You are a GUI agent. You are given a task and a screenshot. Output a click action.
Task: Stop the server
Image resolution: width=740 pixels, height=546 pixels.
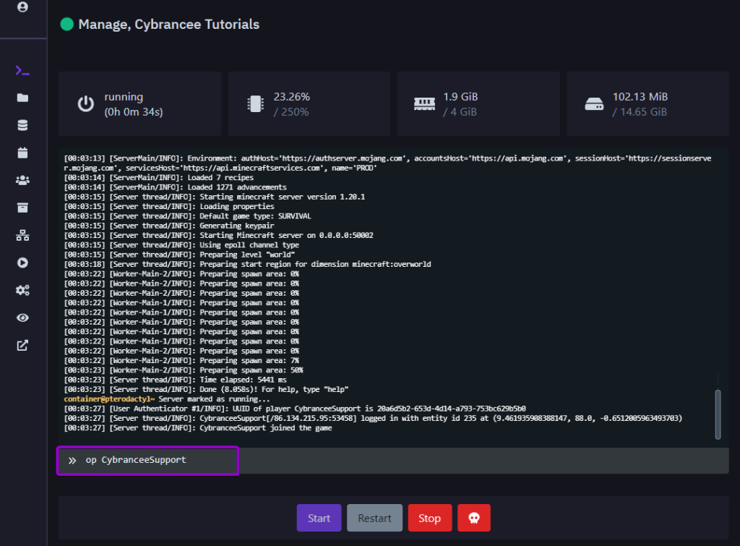(429, 518)
